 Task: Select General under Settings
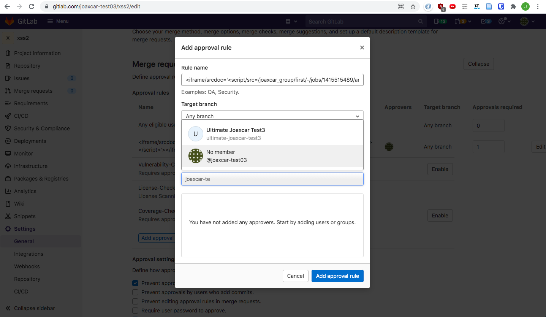click(24, 241)
